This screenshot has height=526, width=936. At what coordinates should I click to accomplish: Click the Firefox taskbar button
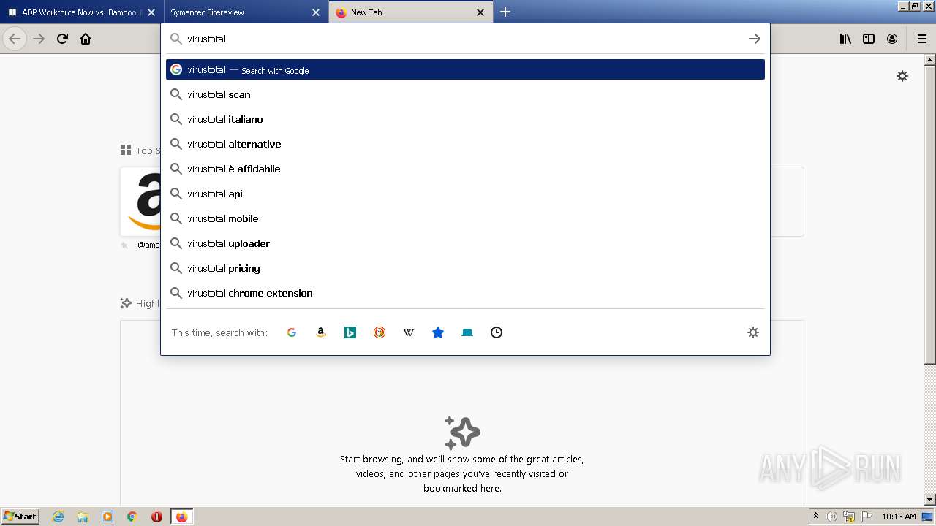181,517
